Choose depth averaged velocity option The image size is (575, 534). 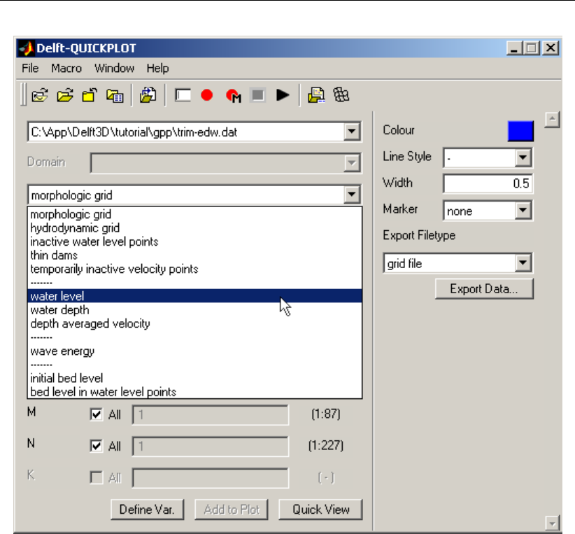[194, 324]
